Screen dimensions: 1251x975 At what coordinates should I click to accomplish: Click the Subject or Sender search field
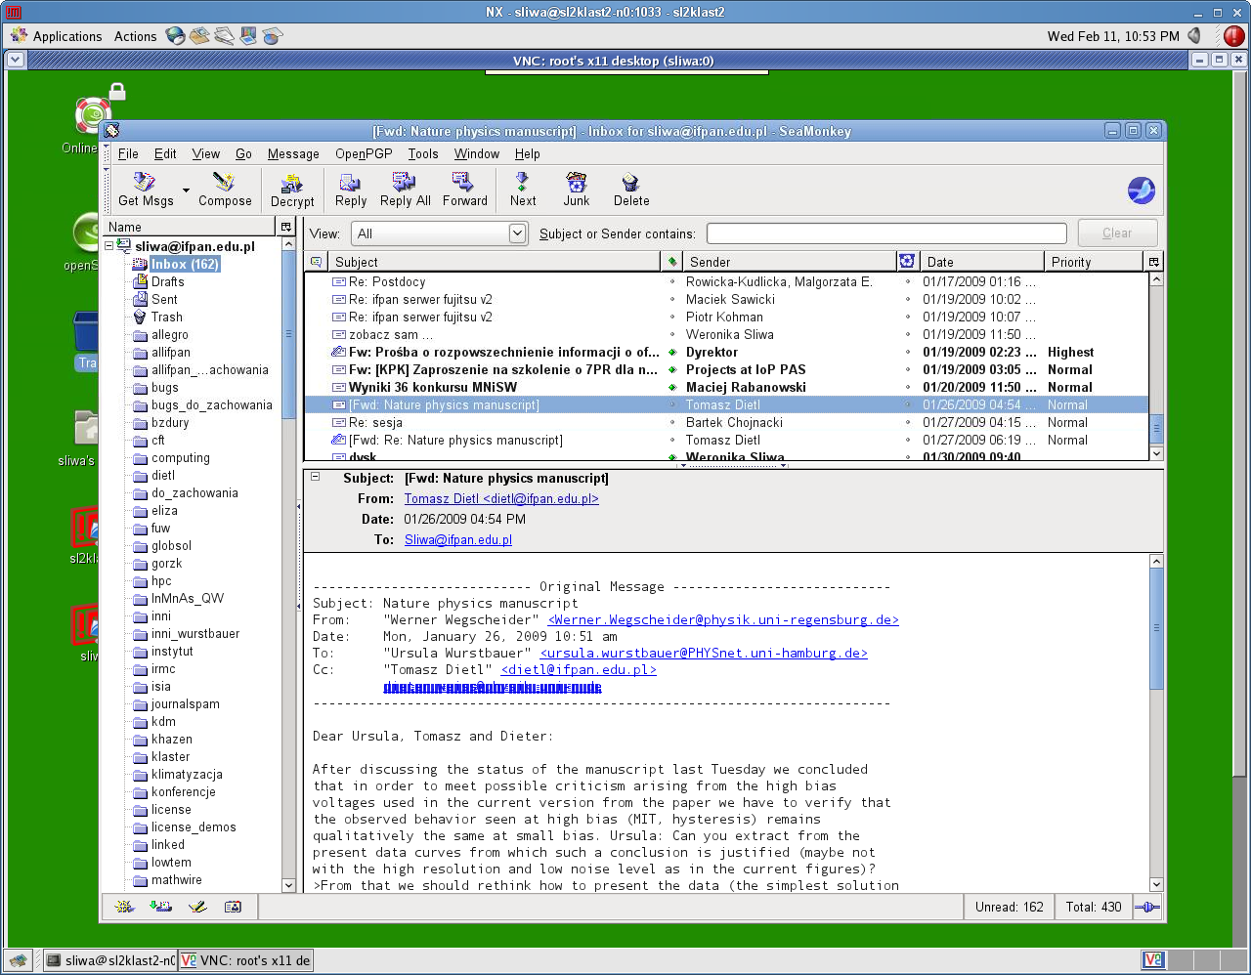(x=885, y=233)
